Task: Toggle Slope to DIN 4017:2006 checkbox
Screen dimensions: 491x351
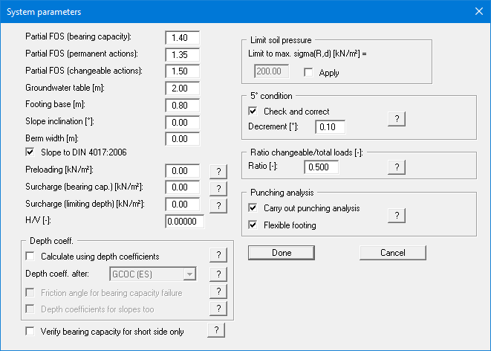Action: tap(30, 153)
